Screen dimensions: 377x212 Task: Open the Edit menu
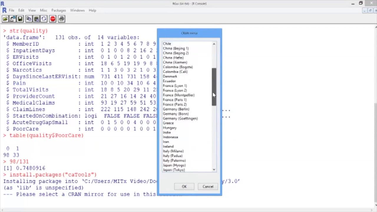pyautogui.click(x=21, y=10)
